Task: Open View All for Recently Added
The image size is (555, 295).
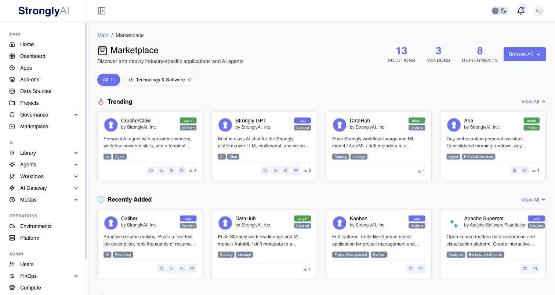Action: coord(533,200)
